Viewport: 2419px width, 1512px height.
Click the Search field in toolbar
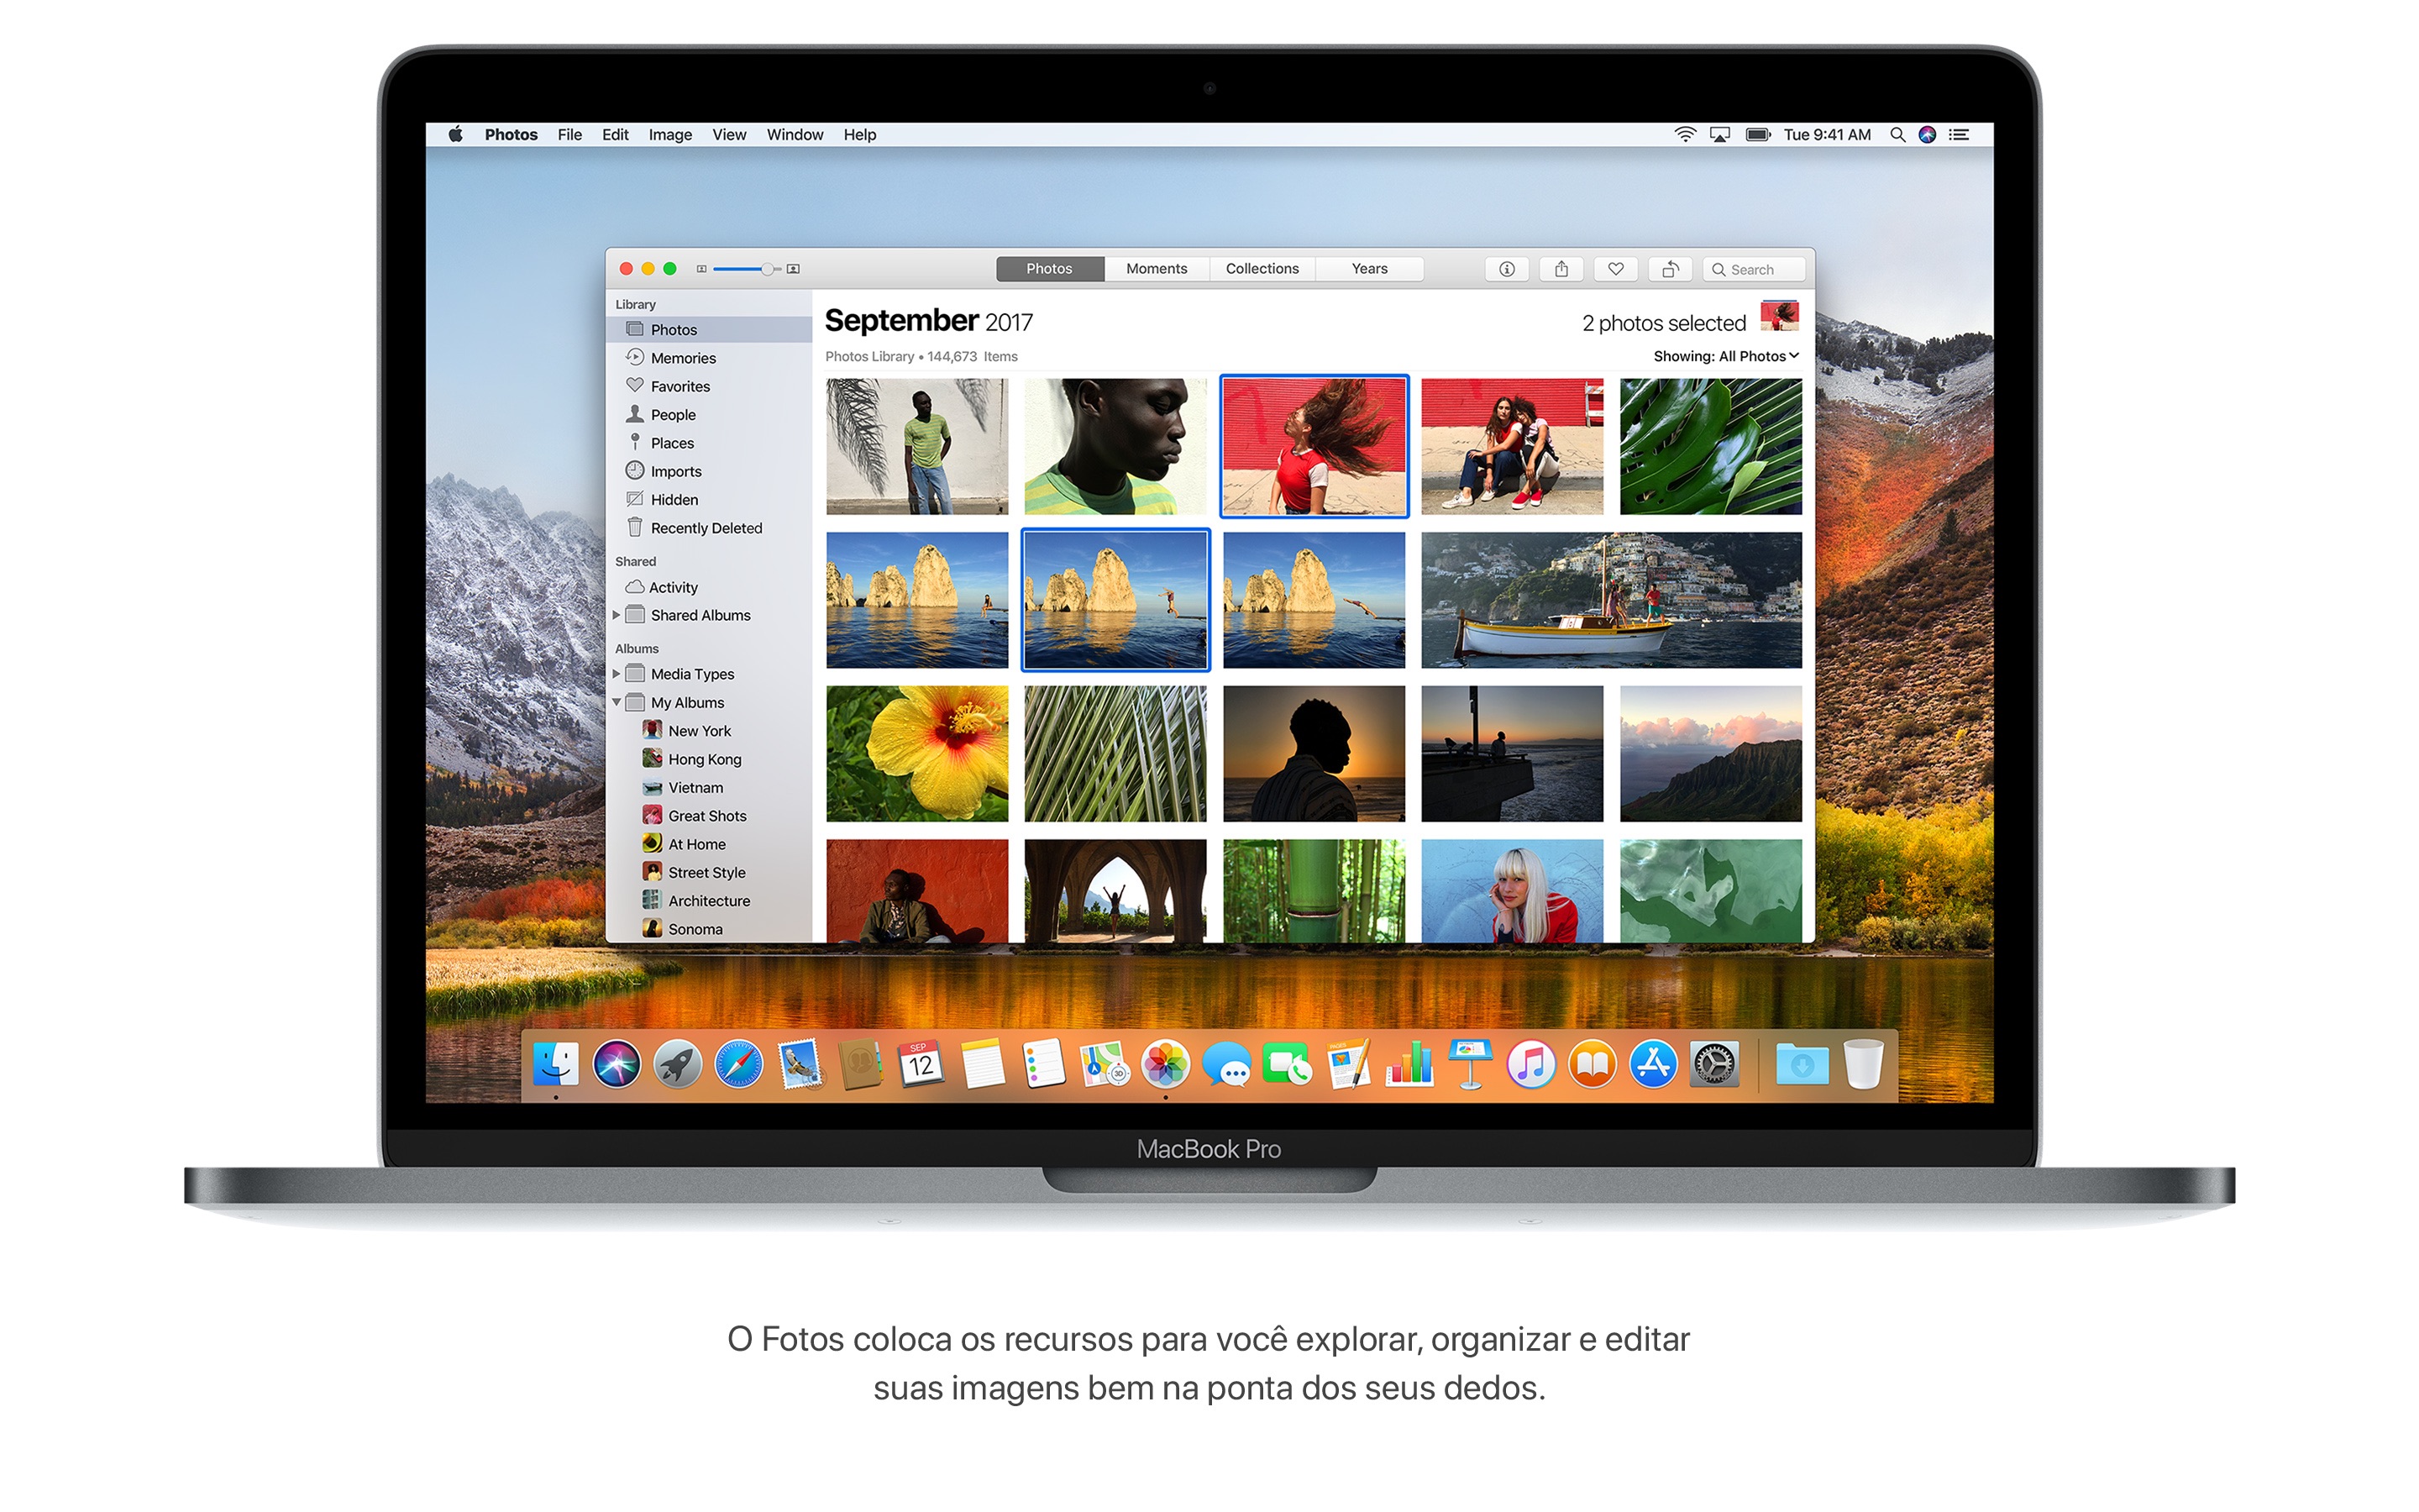[x=1754, y=266]
